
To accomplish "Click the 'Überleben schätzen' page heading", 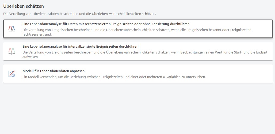I will point(24,6).
